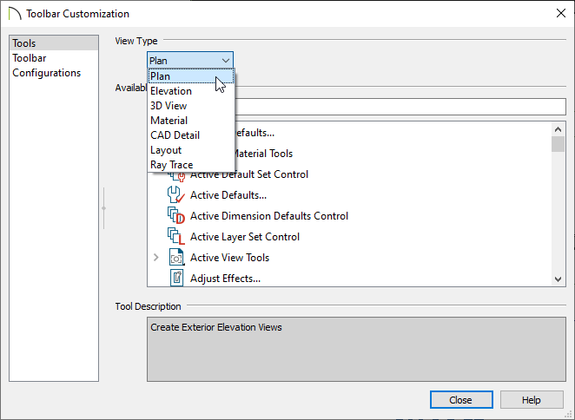The height and width of the screenshot is (420, 575).
Task: Click the available tools search field
Action: 400,107
